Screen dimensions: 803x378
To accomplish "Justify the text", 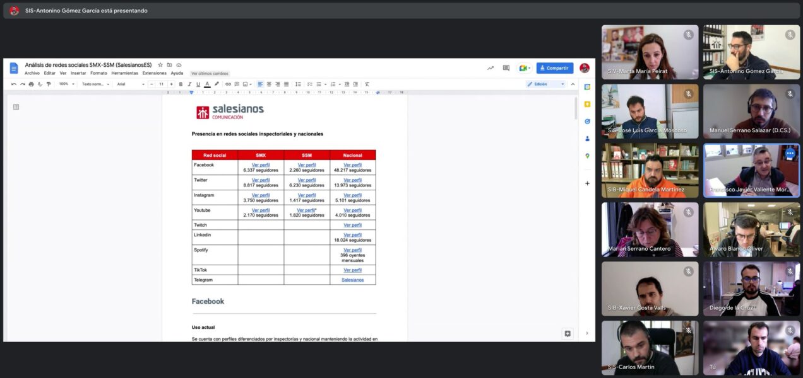I will (x=286, y=84).
